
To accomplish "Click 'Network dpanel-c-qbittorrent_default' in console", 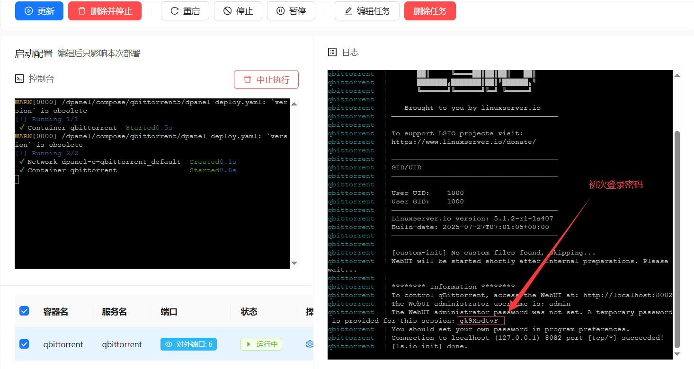I will tap(104, 162).
